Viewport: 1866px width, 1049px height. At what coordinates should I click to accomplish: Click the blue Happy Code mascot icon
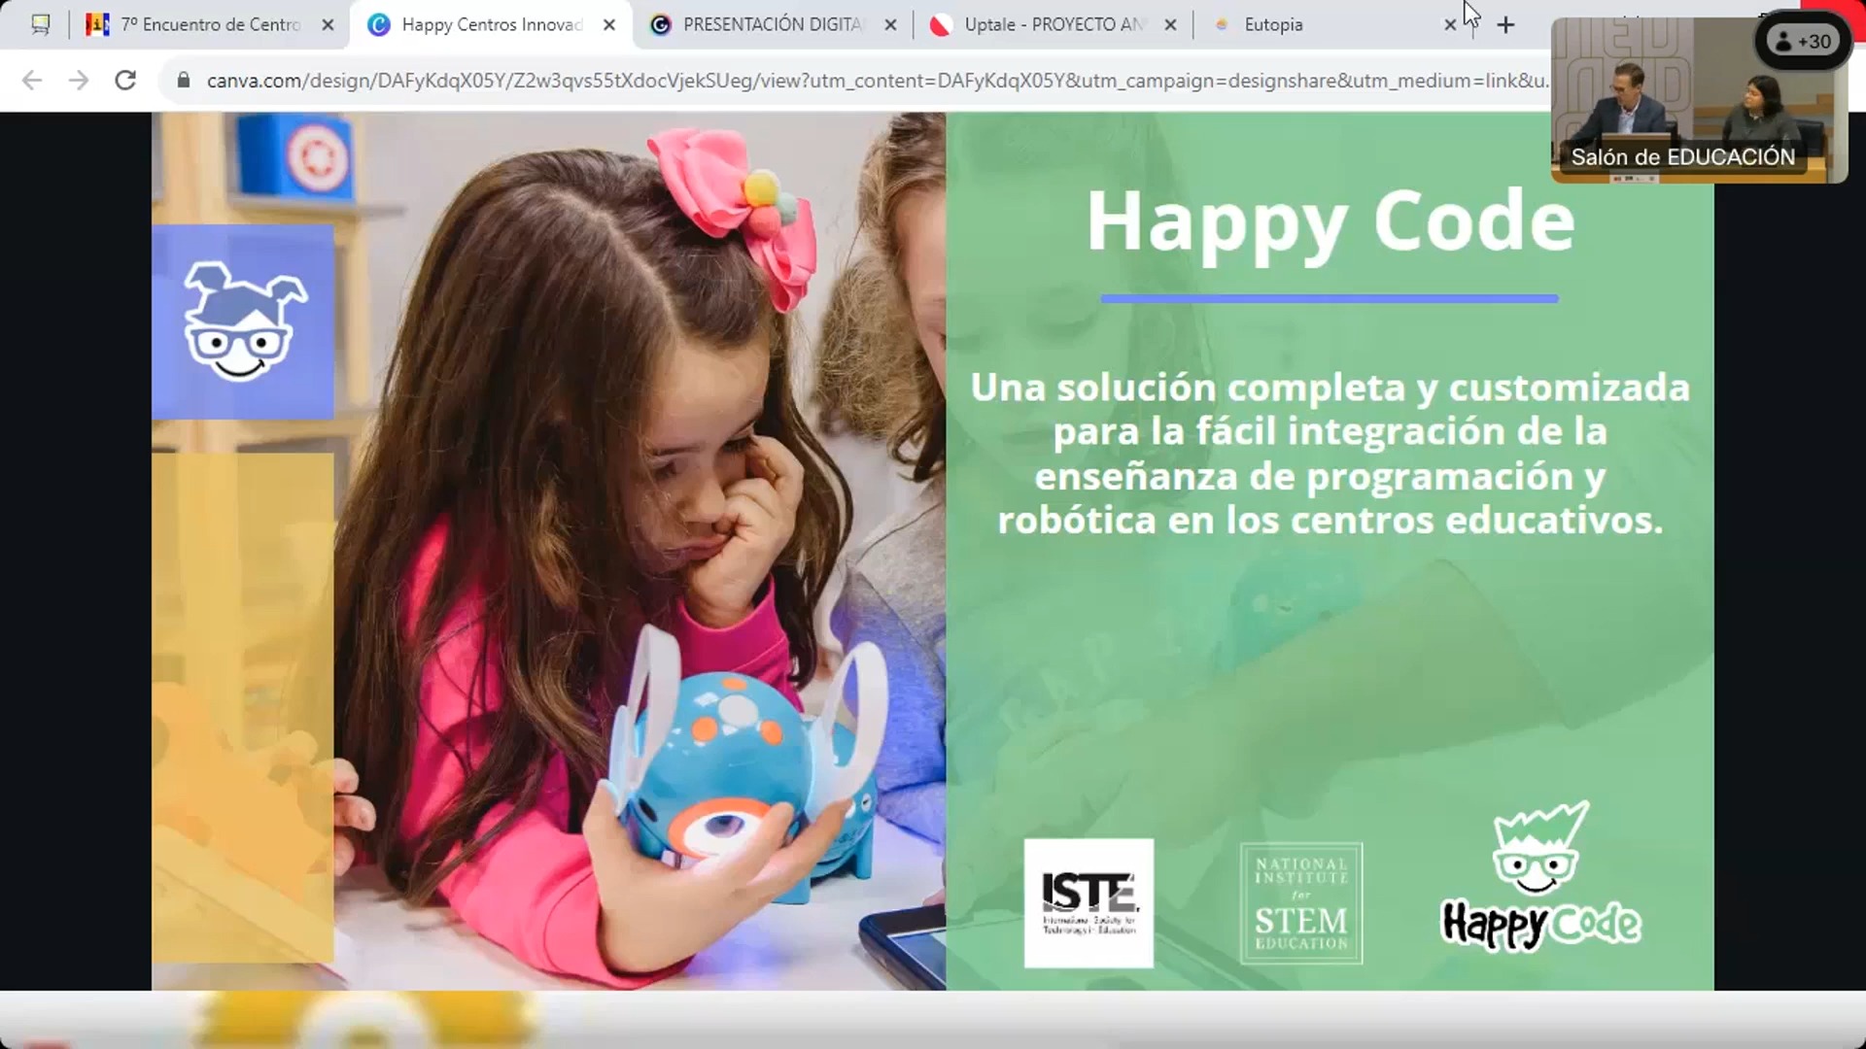[243, 321]
